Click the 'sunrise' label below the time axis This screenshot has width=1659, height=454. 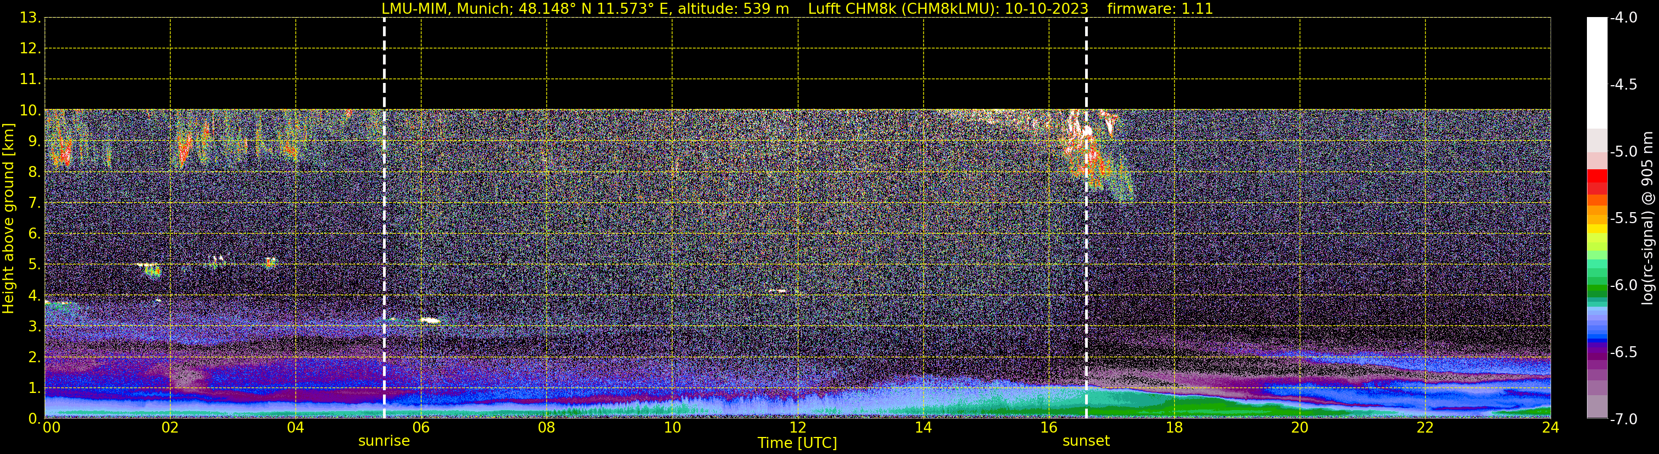coord(384,441)
